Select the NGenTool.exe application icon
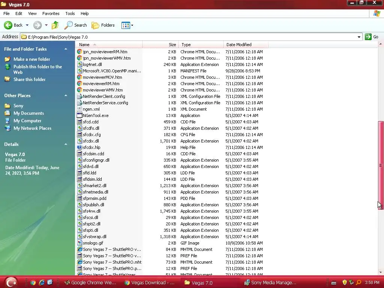This screenshot has width=384, height=288. coord(79,115)
